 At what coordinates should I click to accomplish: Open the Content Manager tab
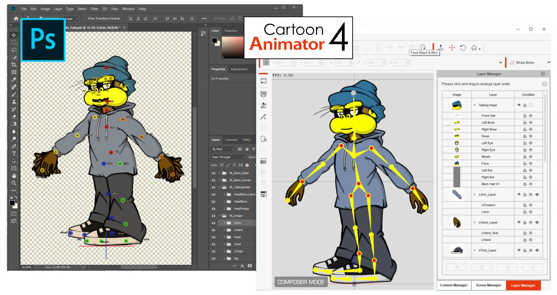tap(453, 285)
